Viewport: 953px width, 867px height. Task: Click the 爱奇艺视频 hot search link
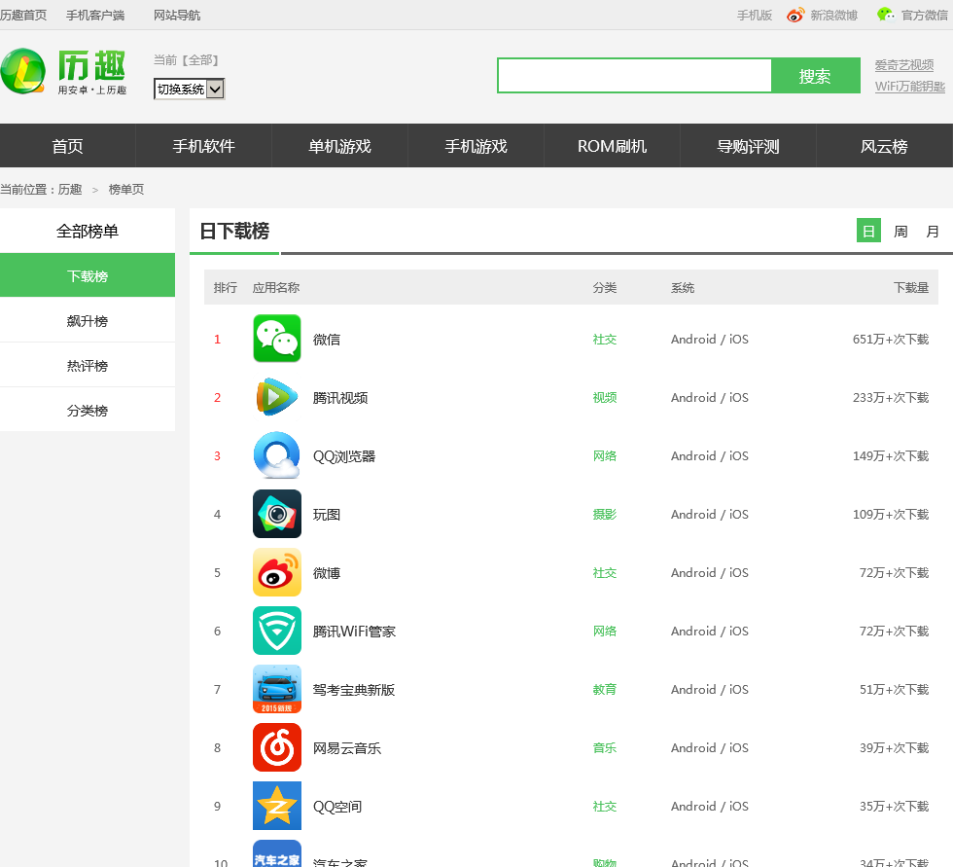pos(904,64)
